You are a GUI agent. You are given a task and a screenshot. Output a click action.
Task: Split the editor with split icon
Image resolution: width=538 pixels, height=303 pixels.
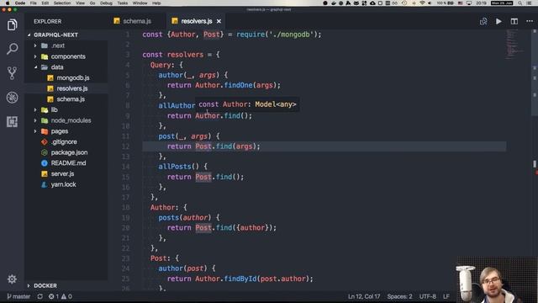[514, 21]
